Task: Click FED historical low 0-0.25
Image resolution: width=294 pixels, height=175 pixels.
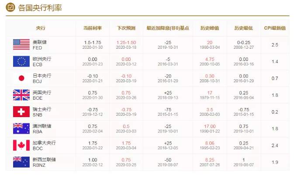Action: pos(244,43)
